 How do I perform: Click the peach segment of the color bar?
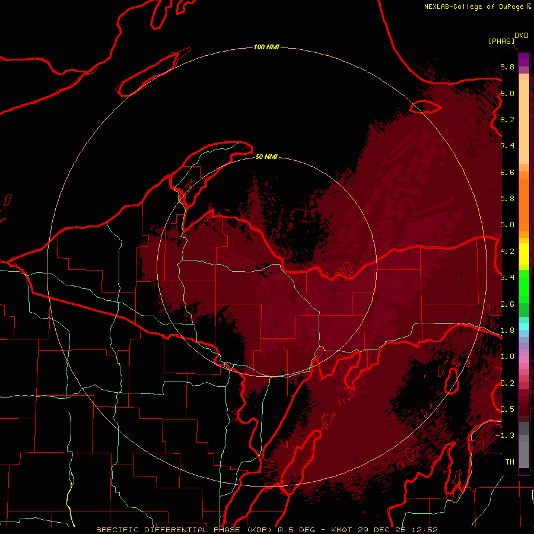[x=524, y=122]
